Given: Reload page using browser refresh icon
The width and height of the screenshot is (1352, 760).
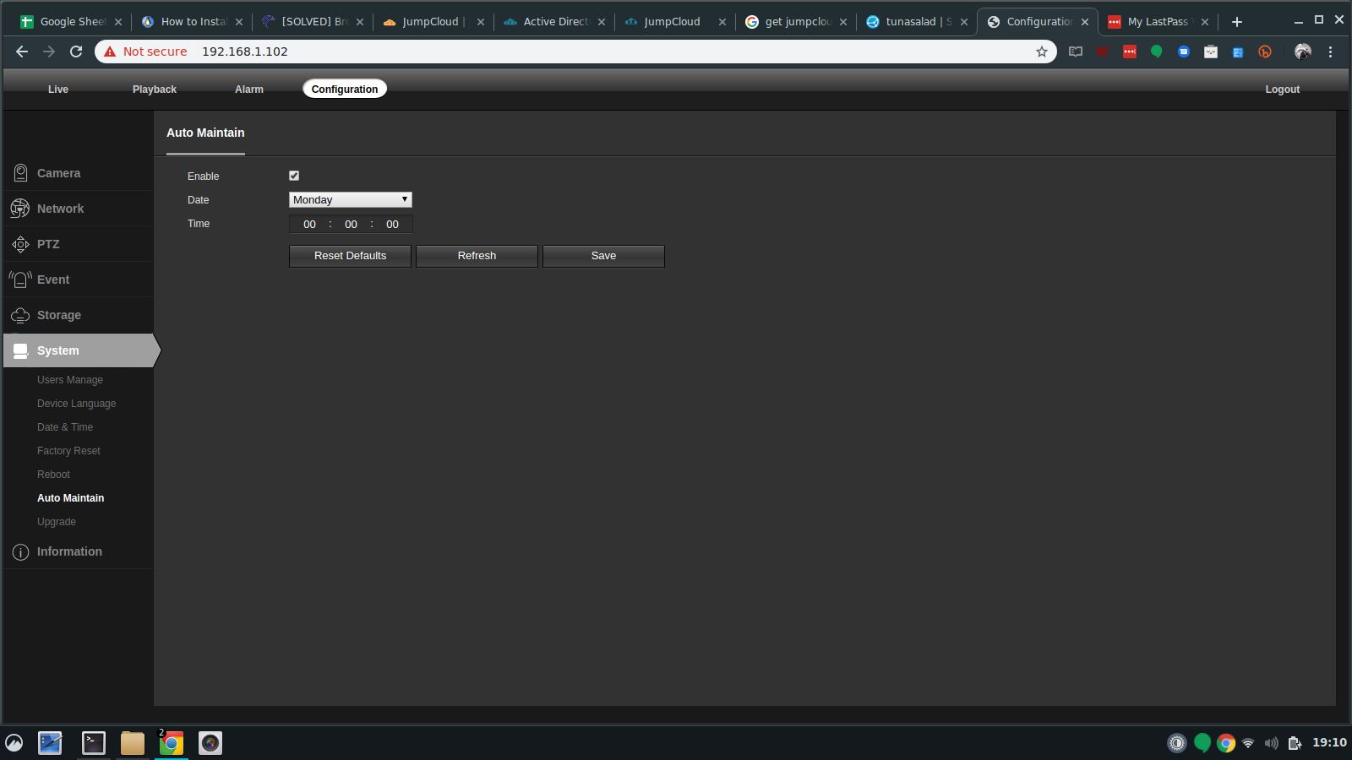Looking at the screenshot, I should coord(76,52).
